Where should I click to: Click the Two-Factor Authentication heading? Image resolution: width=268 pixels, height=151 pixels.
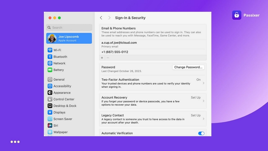[x=120, y=80]
